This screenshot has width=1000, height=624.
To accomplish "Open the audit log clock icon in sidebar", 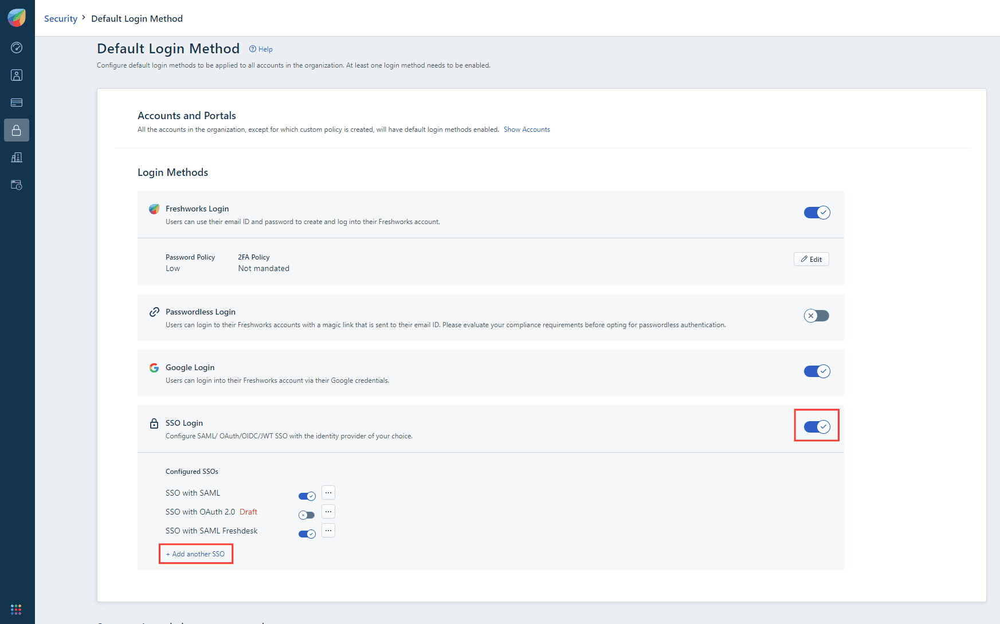I will pos(17,185).
